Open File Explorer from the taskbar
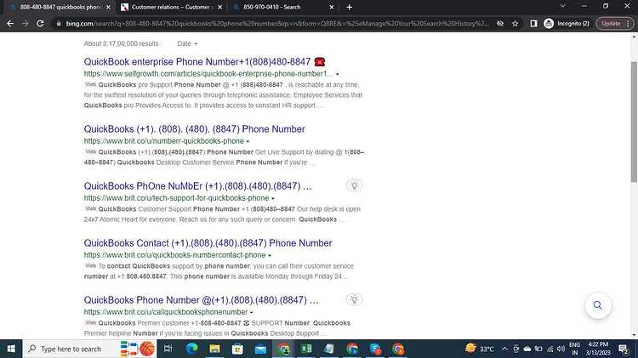 (x=214, y=349)
